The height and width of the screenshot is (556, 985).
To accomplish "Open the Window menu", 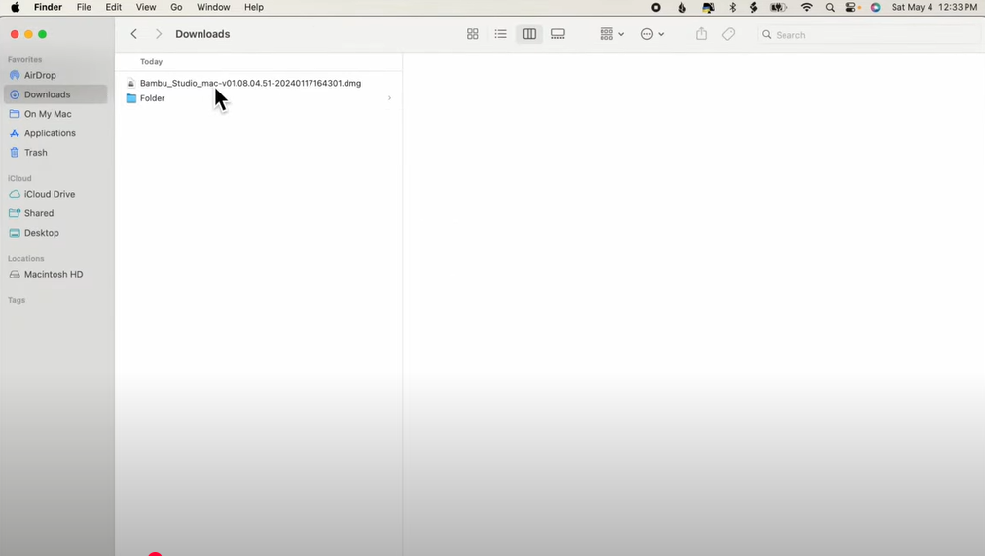I will 213,7.
